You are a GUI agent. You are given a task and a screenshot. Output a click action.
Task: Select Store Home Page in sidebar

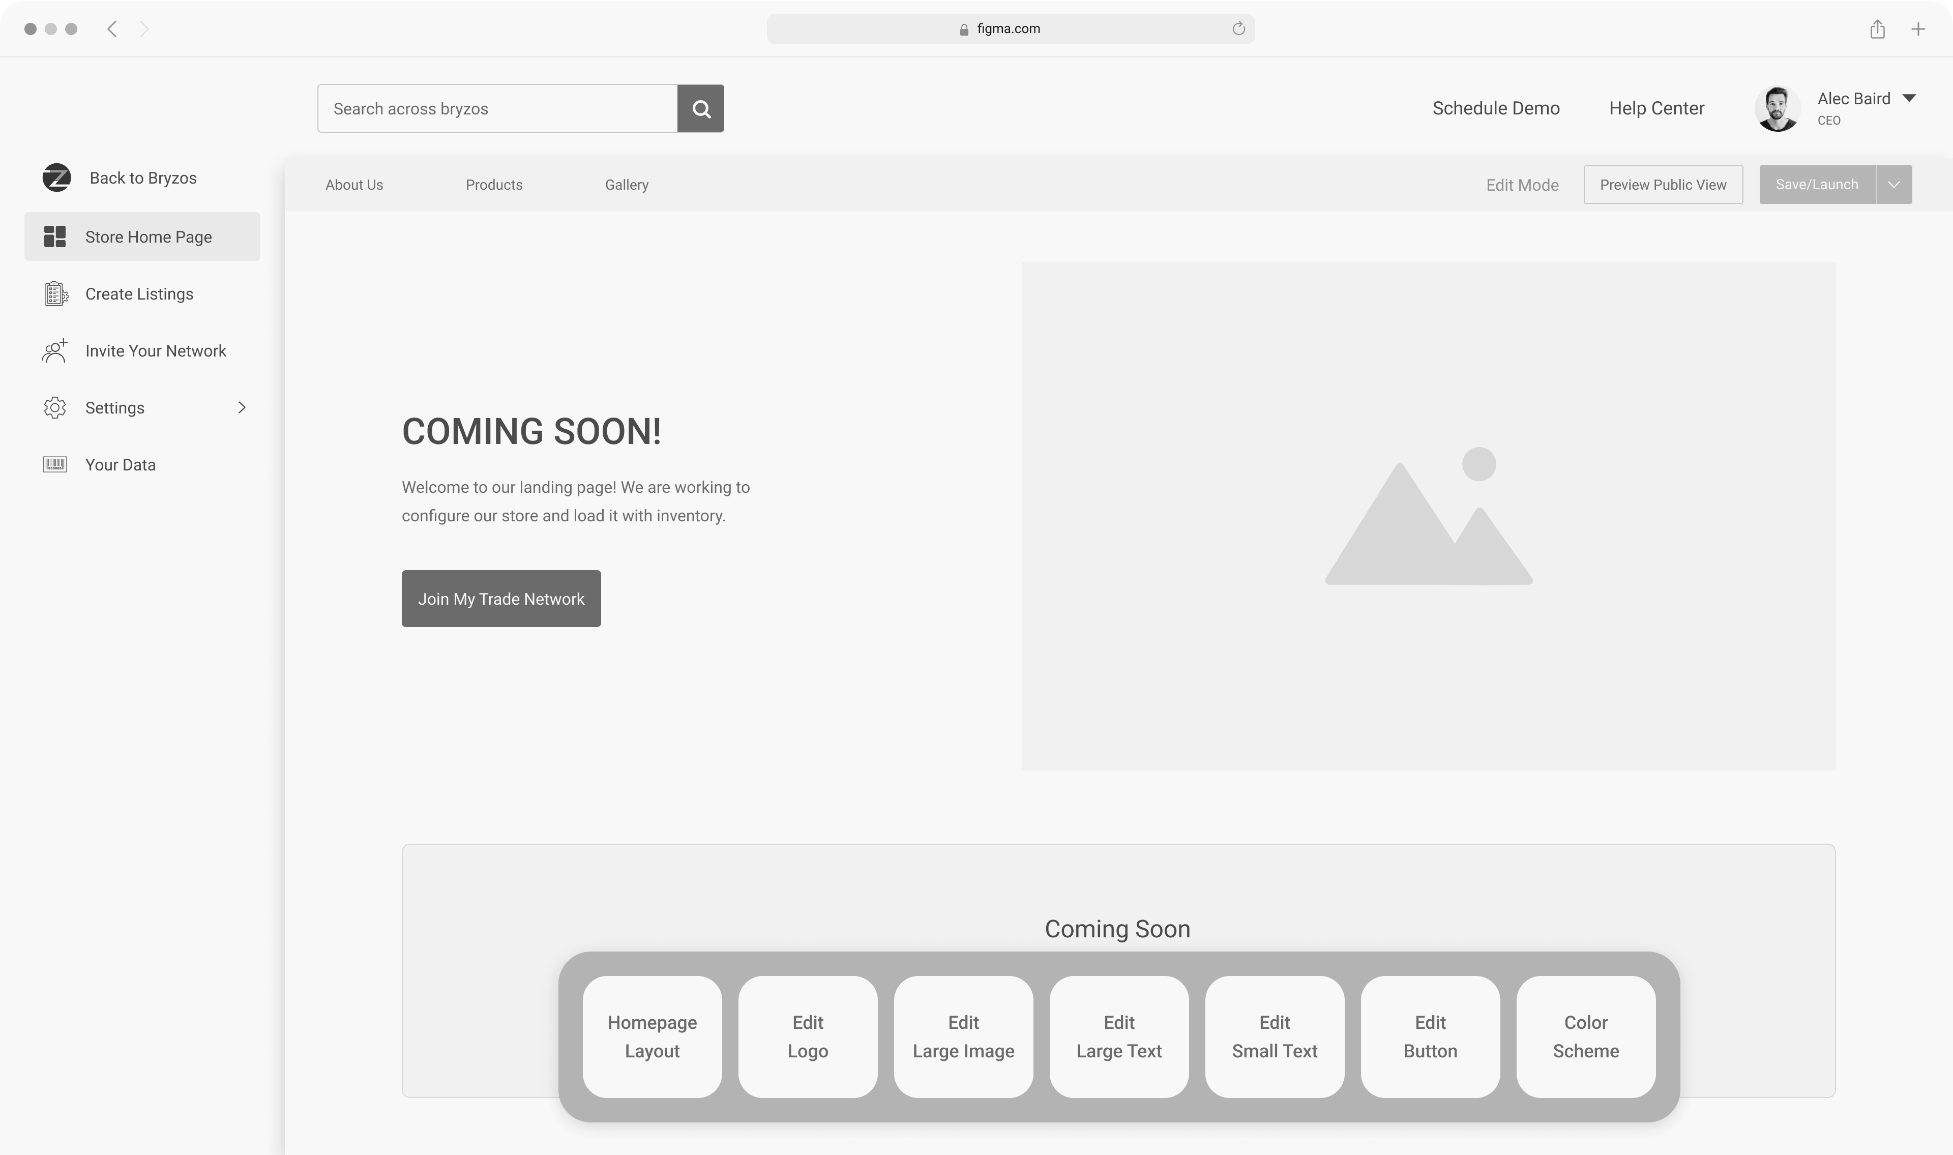(x=142, y=236)
